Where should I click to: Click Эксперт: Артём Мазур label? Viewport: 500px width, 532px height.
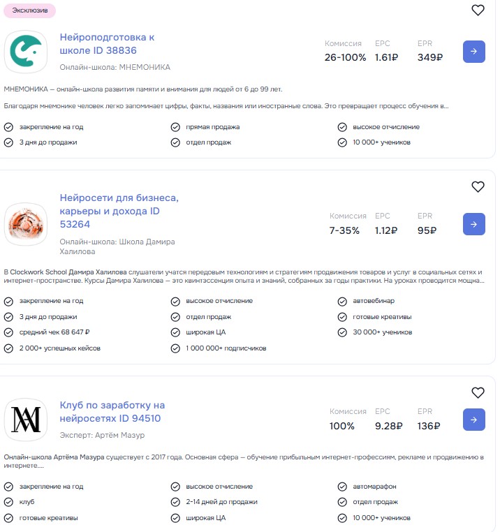point(102,435)
